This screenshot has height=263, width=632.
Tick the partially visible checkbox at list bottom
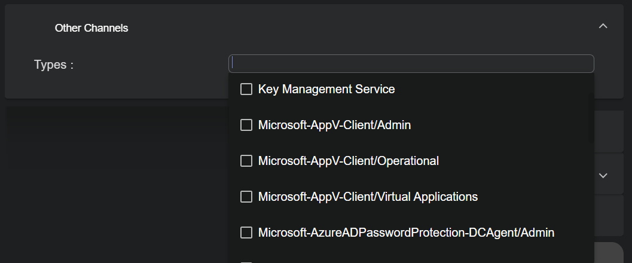pos(246,262)
